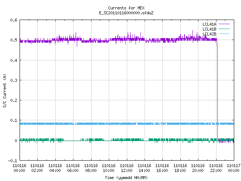Click the 110116 06:00 x-axis tick label
The height and width of the screenshot is (181, 241).
point(73,168)
